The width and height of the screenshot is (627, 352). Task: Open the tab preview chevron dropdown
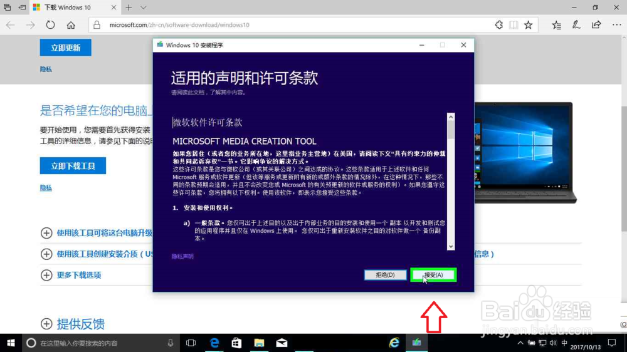[x=143, y=8]
